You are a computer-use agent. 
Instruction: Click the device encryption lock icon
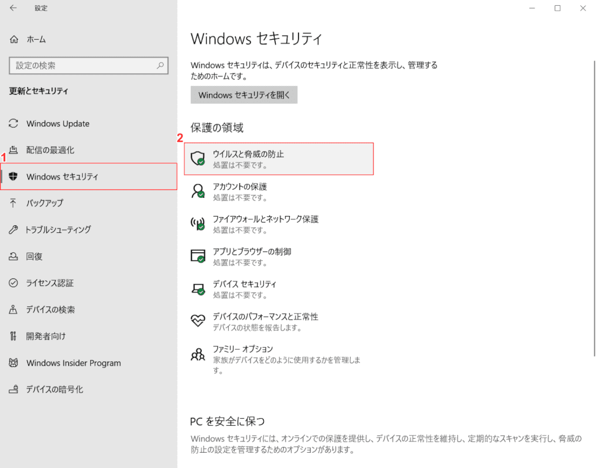tap(13, 390)
